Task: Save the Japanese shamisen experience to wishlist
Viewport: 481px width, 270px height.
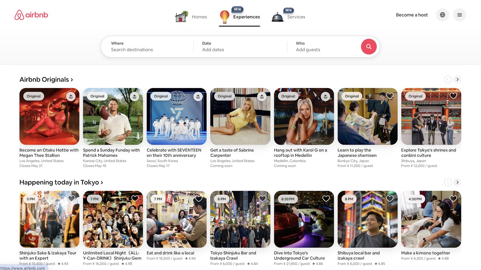Action: pyautogui.click(x=390, y=96)
